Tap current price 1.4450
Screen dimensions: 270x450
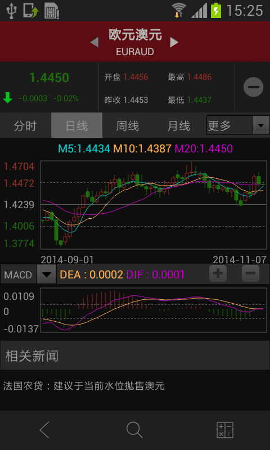[49, 78]
